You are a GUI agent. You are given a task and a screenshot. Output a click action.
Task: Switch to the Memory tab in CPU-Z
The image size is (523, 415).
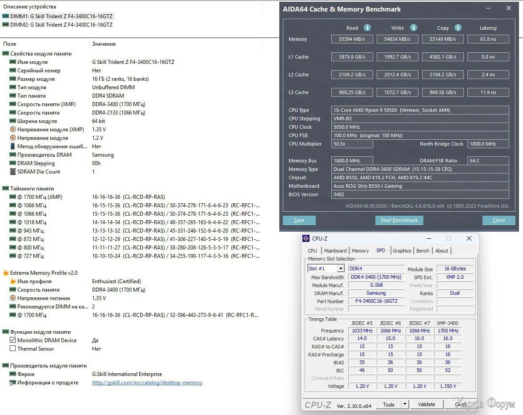pyautogui.click(x=360, y=251)
